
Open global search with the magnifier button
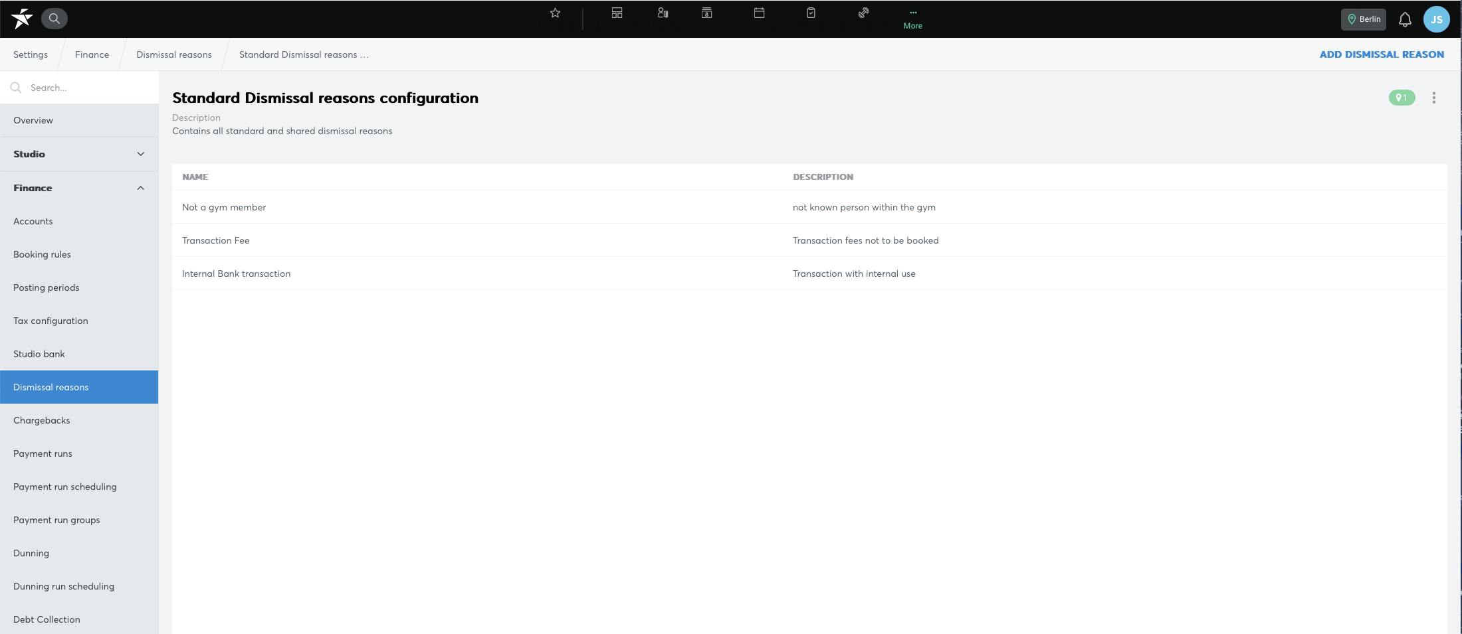click(x=54, y=19)
